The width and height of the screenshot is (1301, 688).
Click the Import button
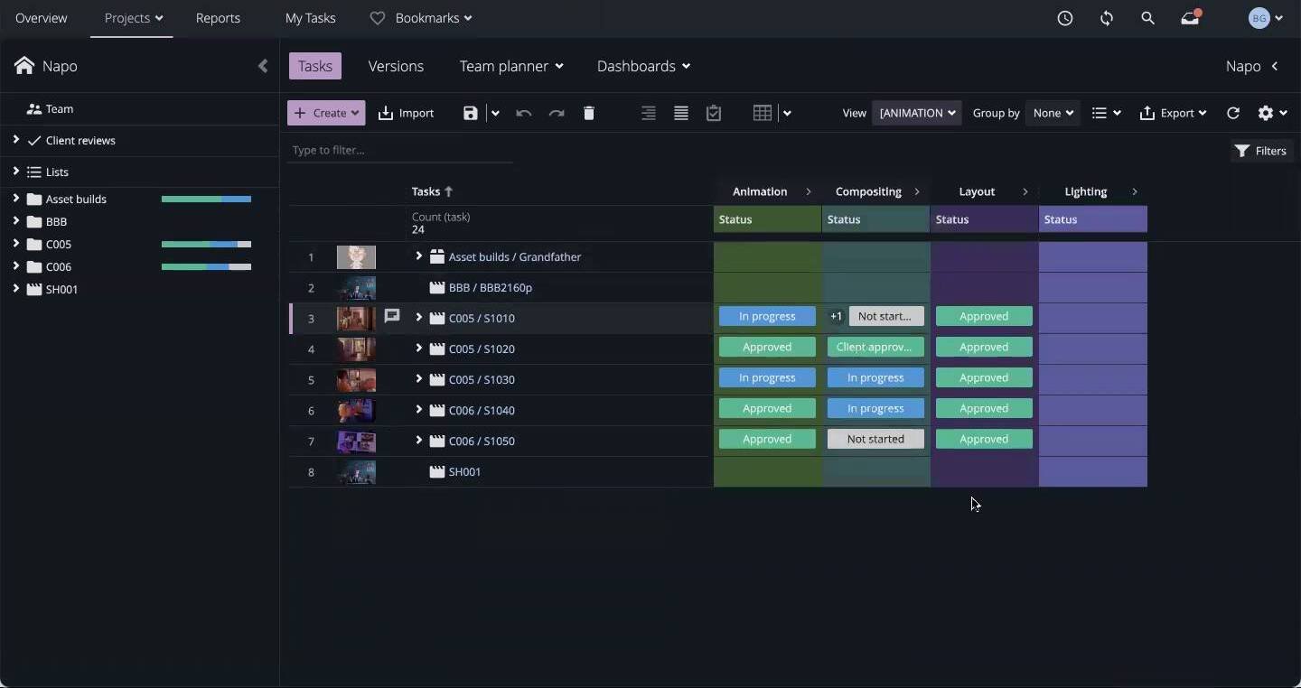[x=406, y=113]
